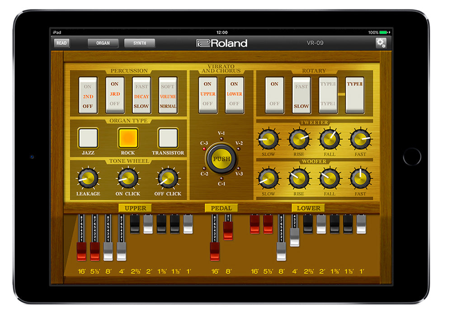Image resolution: width=452 pixels, height=318 pixels.
Task: Click the LOWER drawbar section label
Action: click(x=308, y=208)
